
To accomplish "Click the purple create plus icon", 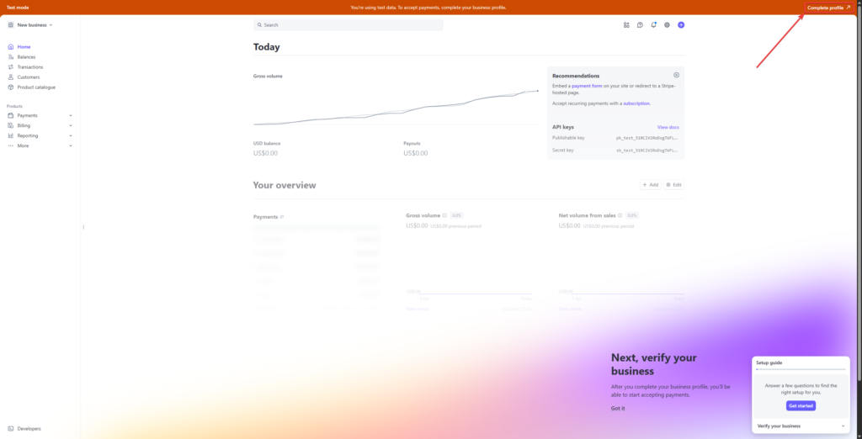I will tap(681, 25).
